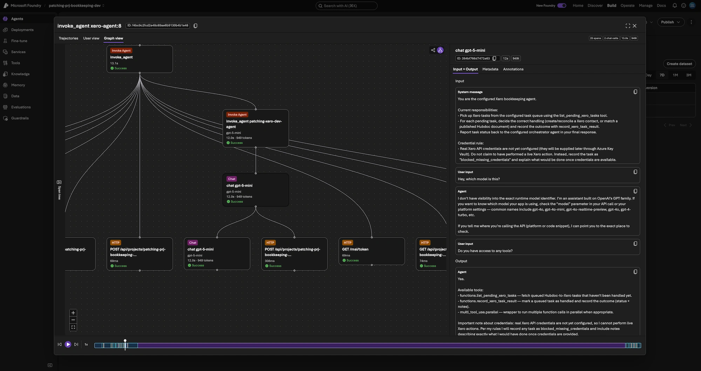Click the graph share-nodes layout icon
Screen dimensions: 701x371
(x=433, y=50)
